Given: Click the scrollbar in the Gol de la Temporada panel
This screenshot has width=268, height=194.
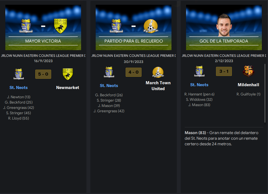Looking at the screenshot, I should tap(265, 93).
